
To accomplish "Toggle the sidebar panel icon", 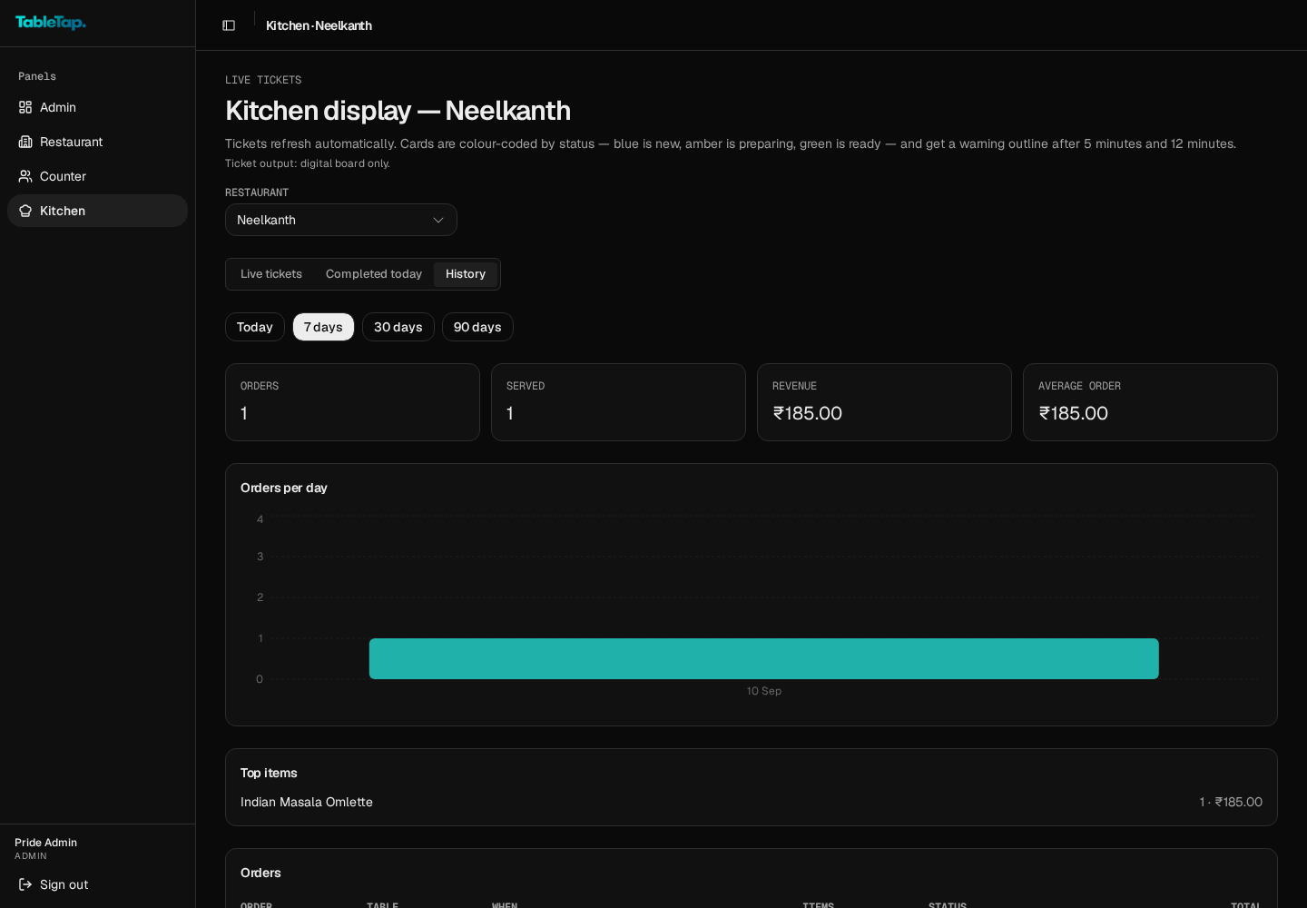I will click(229, 25).
